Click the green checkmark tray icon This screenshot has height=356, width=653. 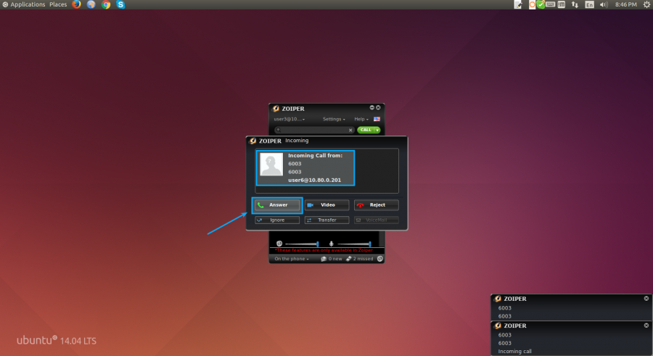tap(541, 4)
